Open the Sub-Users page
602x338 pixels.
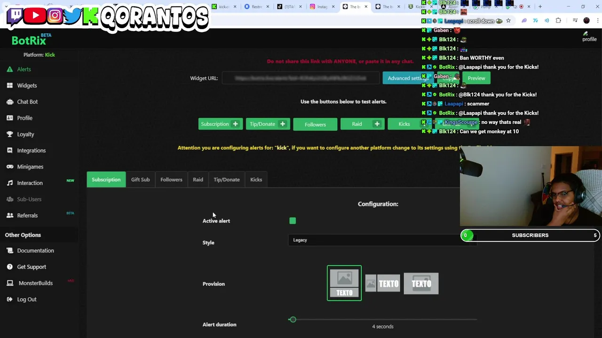(29, 199)
